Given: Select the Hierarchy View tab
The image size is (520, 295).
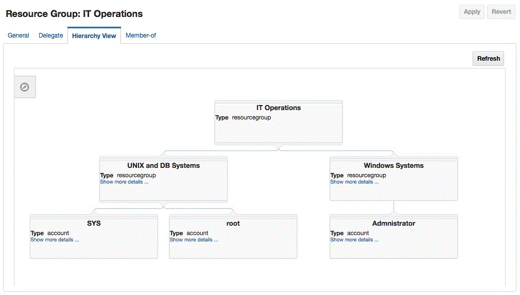Looking at the screenshot, I should pyautogui.click(x=94, y=36).
